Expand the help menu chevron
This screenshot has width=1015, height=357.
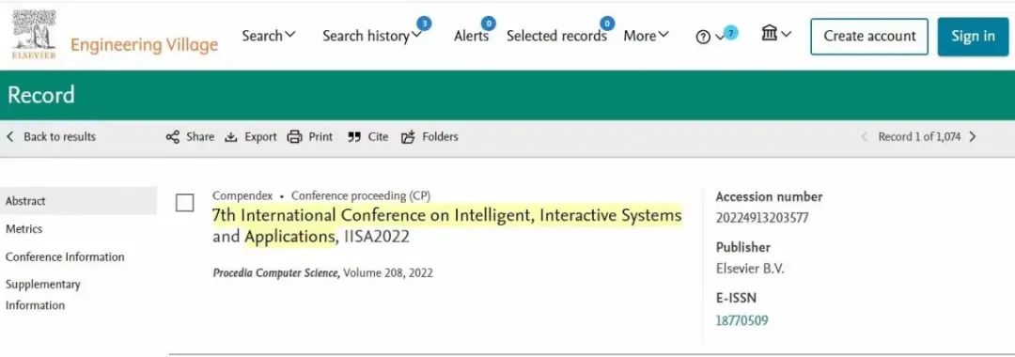coord(719,38)
